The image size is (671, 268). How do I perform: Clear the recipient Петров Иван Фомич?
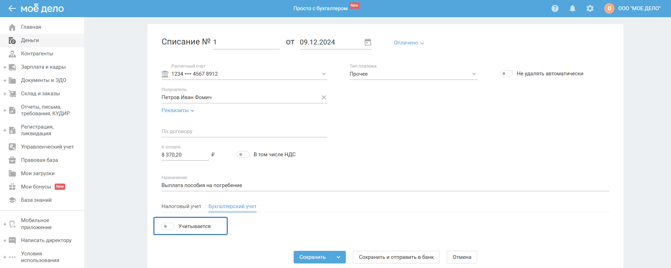tap(323, 97)
